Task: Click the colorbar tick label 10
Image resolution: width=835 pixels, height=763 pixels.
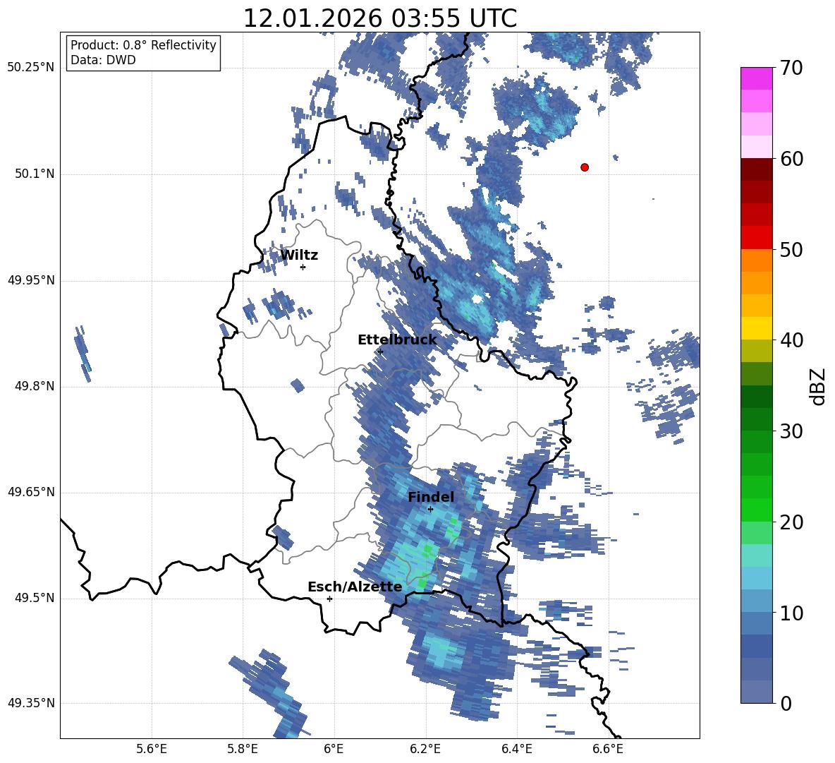Action: click(x=791, y=613)
